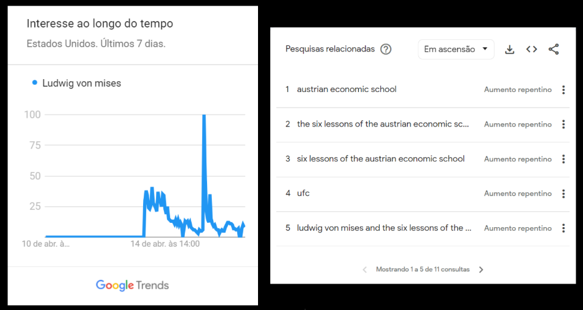This screenshot has height=310, width=583.
Task: Share the related searches card
Action: pos(554,50)
